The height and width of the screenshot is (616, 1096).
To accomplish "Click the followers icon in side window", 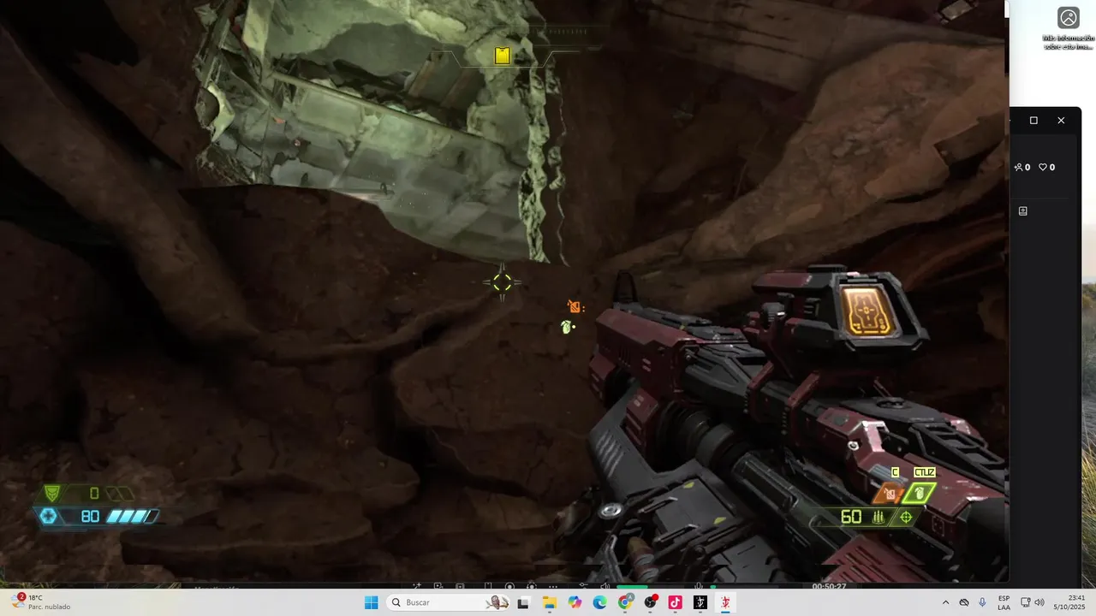I will [1018, 168].
